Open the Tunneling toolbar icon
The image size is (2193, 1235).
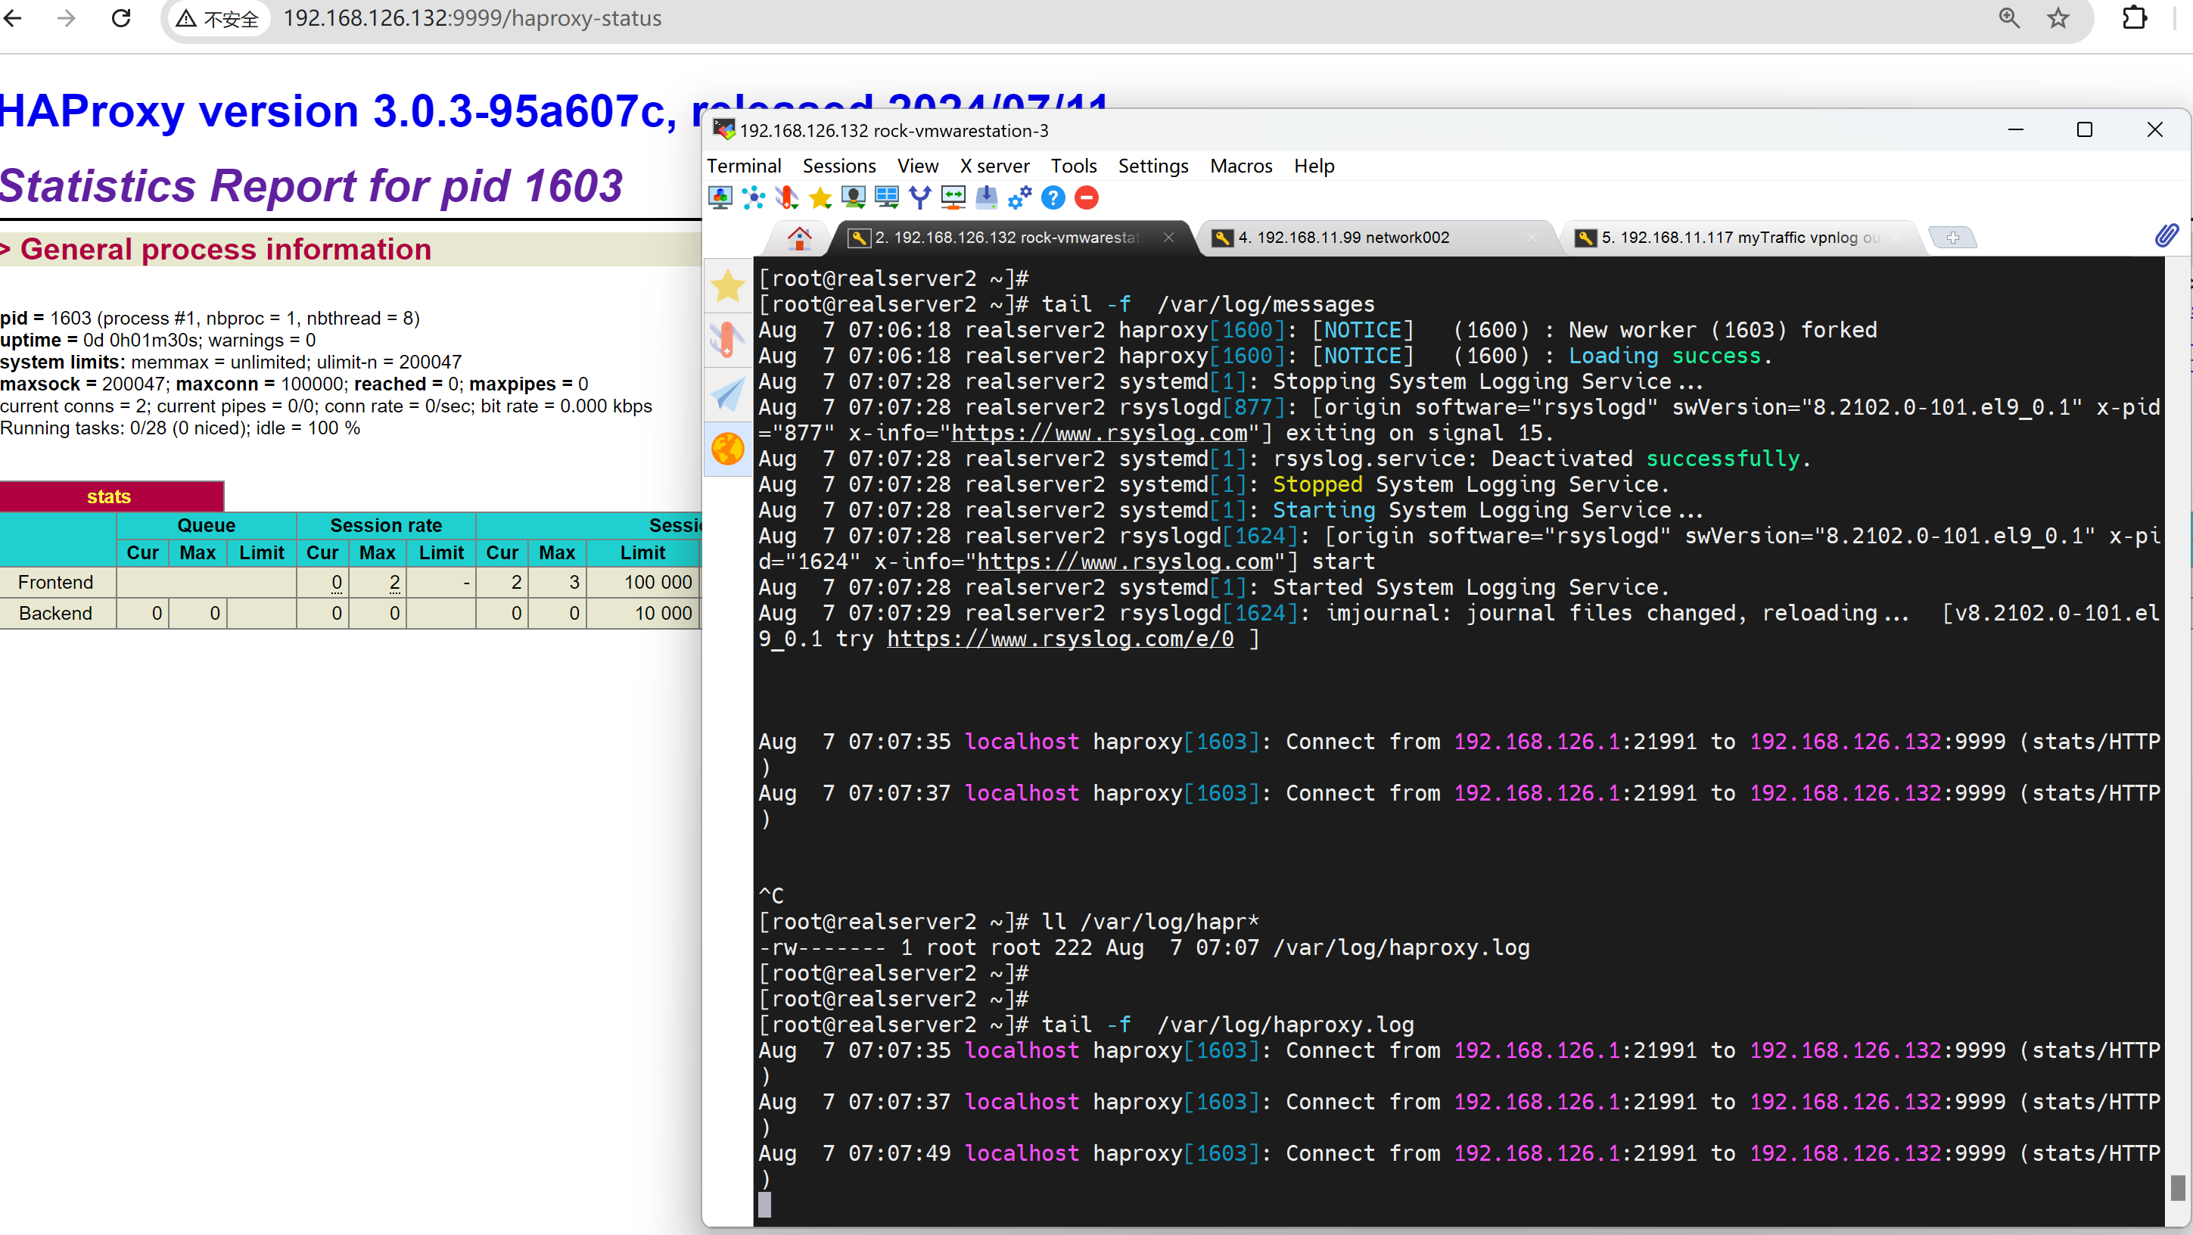[953, 198]
